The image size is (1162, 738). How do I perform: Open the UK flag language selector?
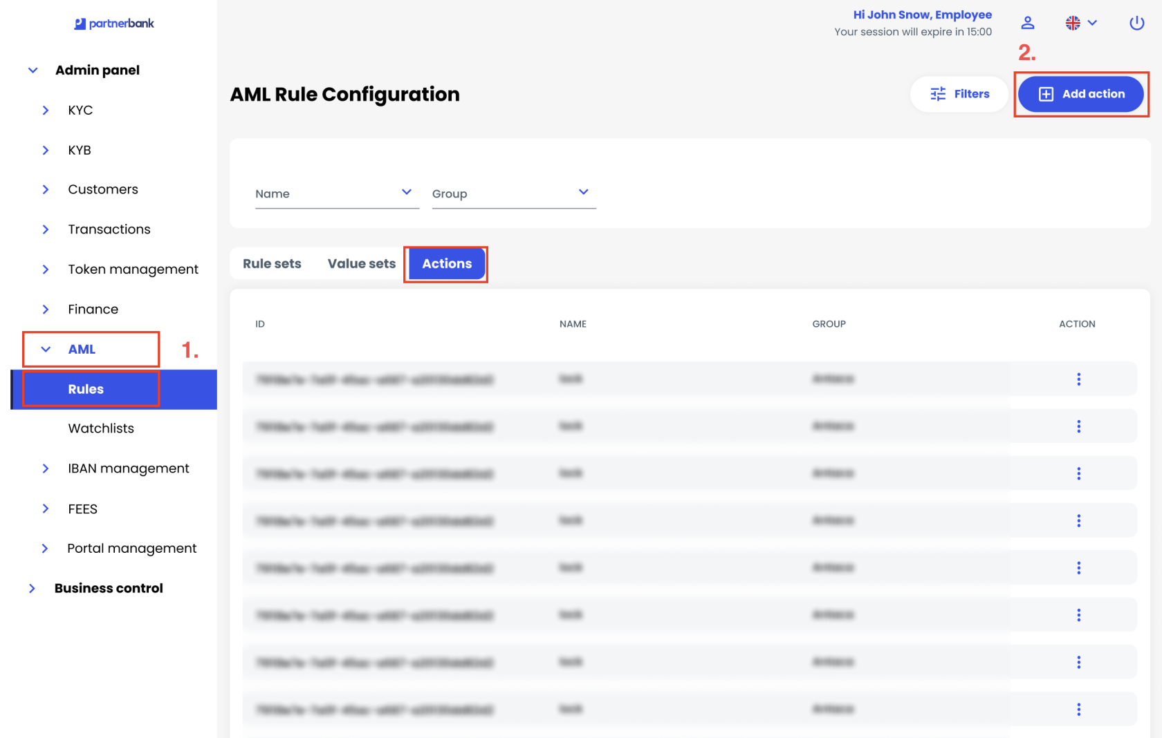point(1081,23)
